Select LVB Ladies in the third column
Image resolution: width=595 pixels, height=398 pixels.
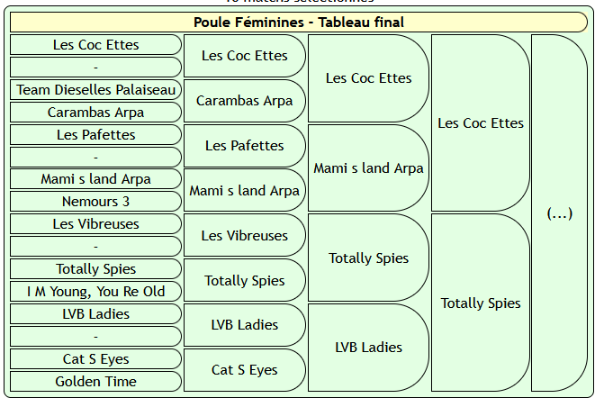pyautogui.click(x=368, y=348)
